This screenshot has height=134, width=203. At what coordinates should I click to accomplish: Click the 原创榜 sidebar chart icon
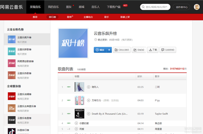12,63
